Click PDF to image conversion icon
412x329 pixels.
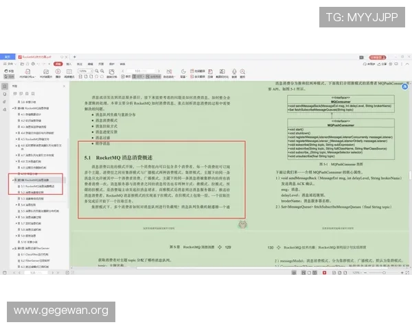(46, 73)
